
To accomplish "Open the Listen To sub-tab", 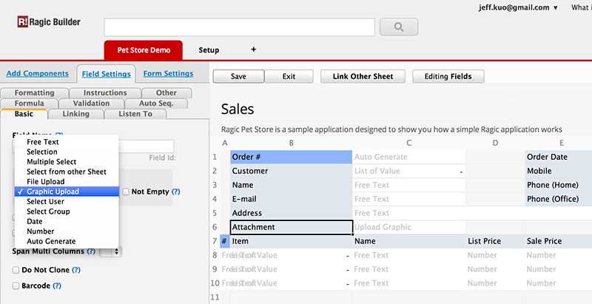I will (135, 114).
